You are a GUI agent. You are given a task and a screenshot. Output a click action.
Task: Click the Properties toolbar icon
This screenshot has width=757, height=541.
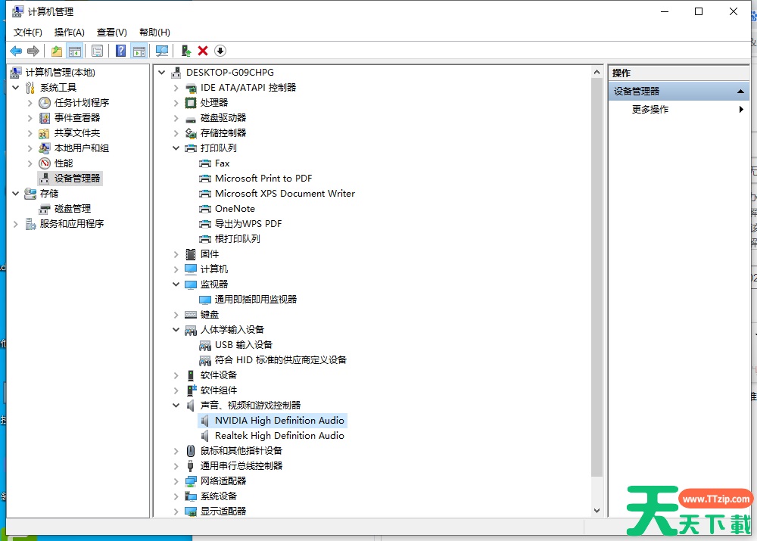[x=97, y=51]
